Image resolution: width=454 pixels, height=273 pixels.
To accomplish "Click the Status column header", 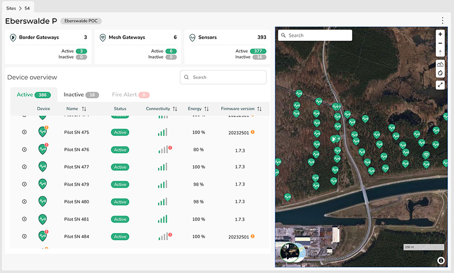I will point(120,109).
